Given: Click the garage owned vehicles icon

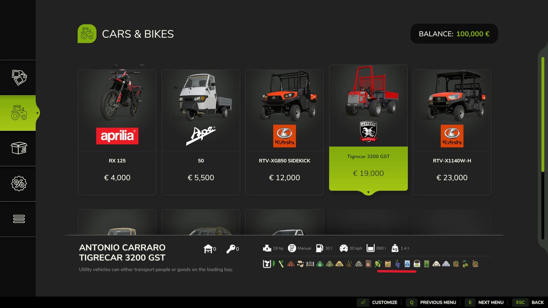Looking at the screenshot, I should 208,249.
